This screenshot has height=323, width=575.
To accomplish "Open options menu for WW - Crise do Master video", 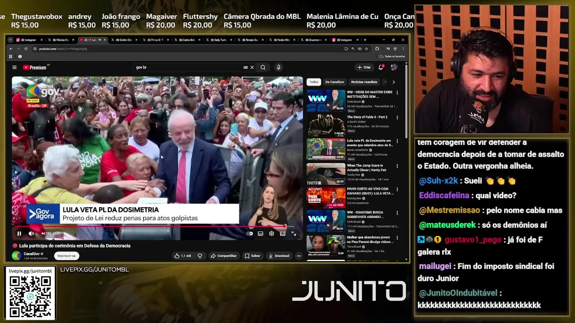I will (397, 93).
